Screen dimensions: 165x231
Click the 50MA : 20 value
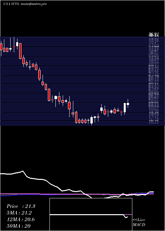pyautogui.click(x=18, y=226)
